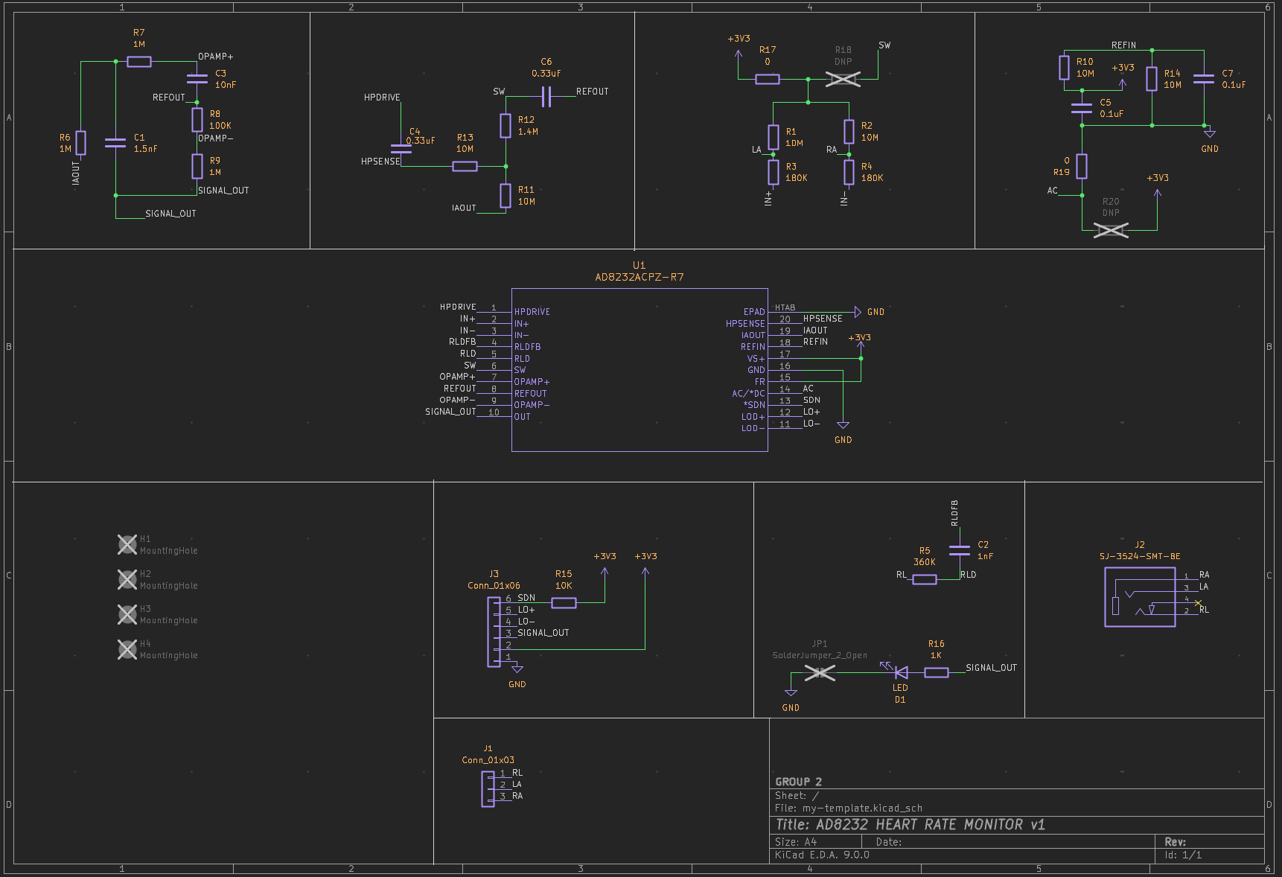
Task: Select resistor R16 1K symbol
Action: (936, 672)
